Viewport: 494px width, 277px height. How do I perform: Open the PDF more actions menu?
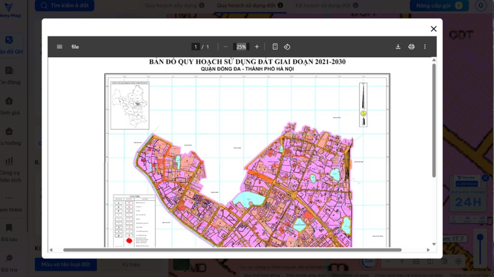(x=425, y=47)
